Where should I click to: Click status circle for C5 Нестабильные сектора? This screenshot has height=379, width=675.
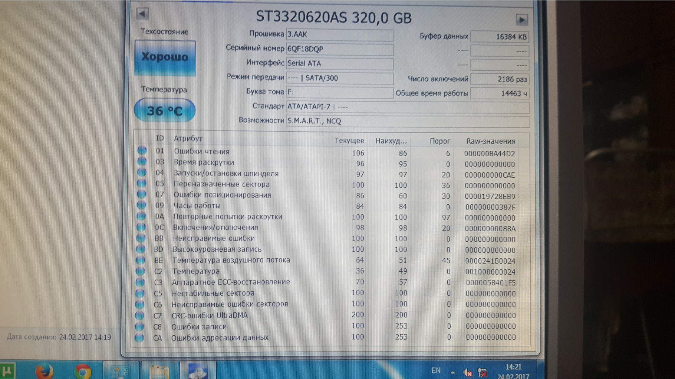[x=140, y=293]
